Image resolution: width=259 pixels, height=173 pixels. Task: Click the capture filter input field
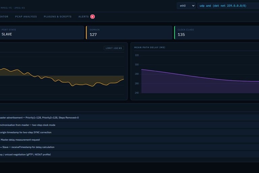pos(228,6)
